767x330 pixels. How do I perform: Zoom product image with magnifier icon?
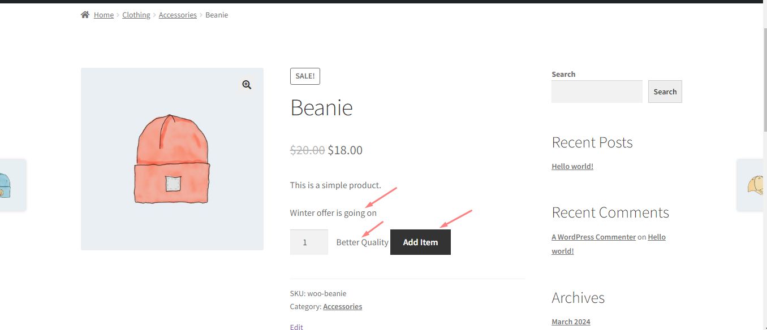coord(247,85)
